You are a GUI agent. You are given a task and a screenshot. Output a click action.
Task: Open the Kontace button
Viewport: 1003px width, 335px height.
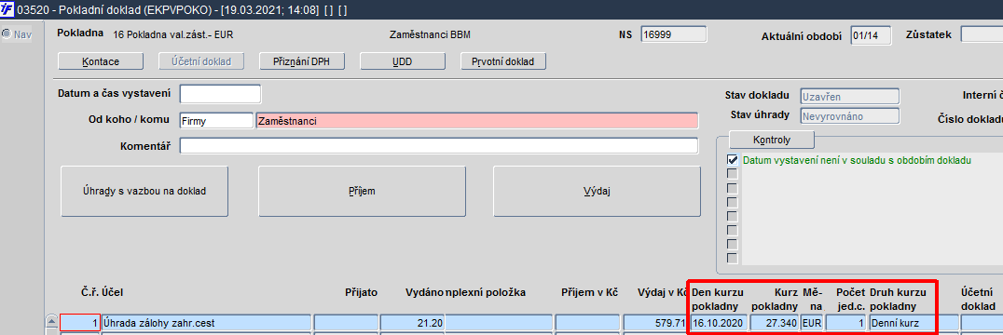point(101,61)
